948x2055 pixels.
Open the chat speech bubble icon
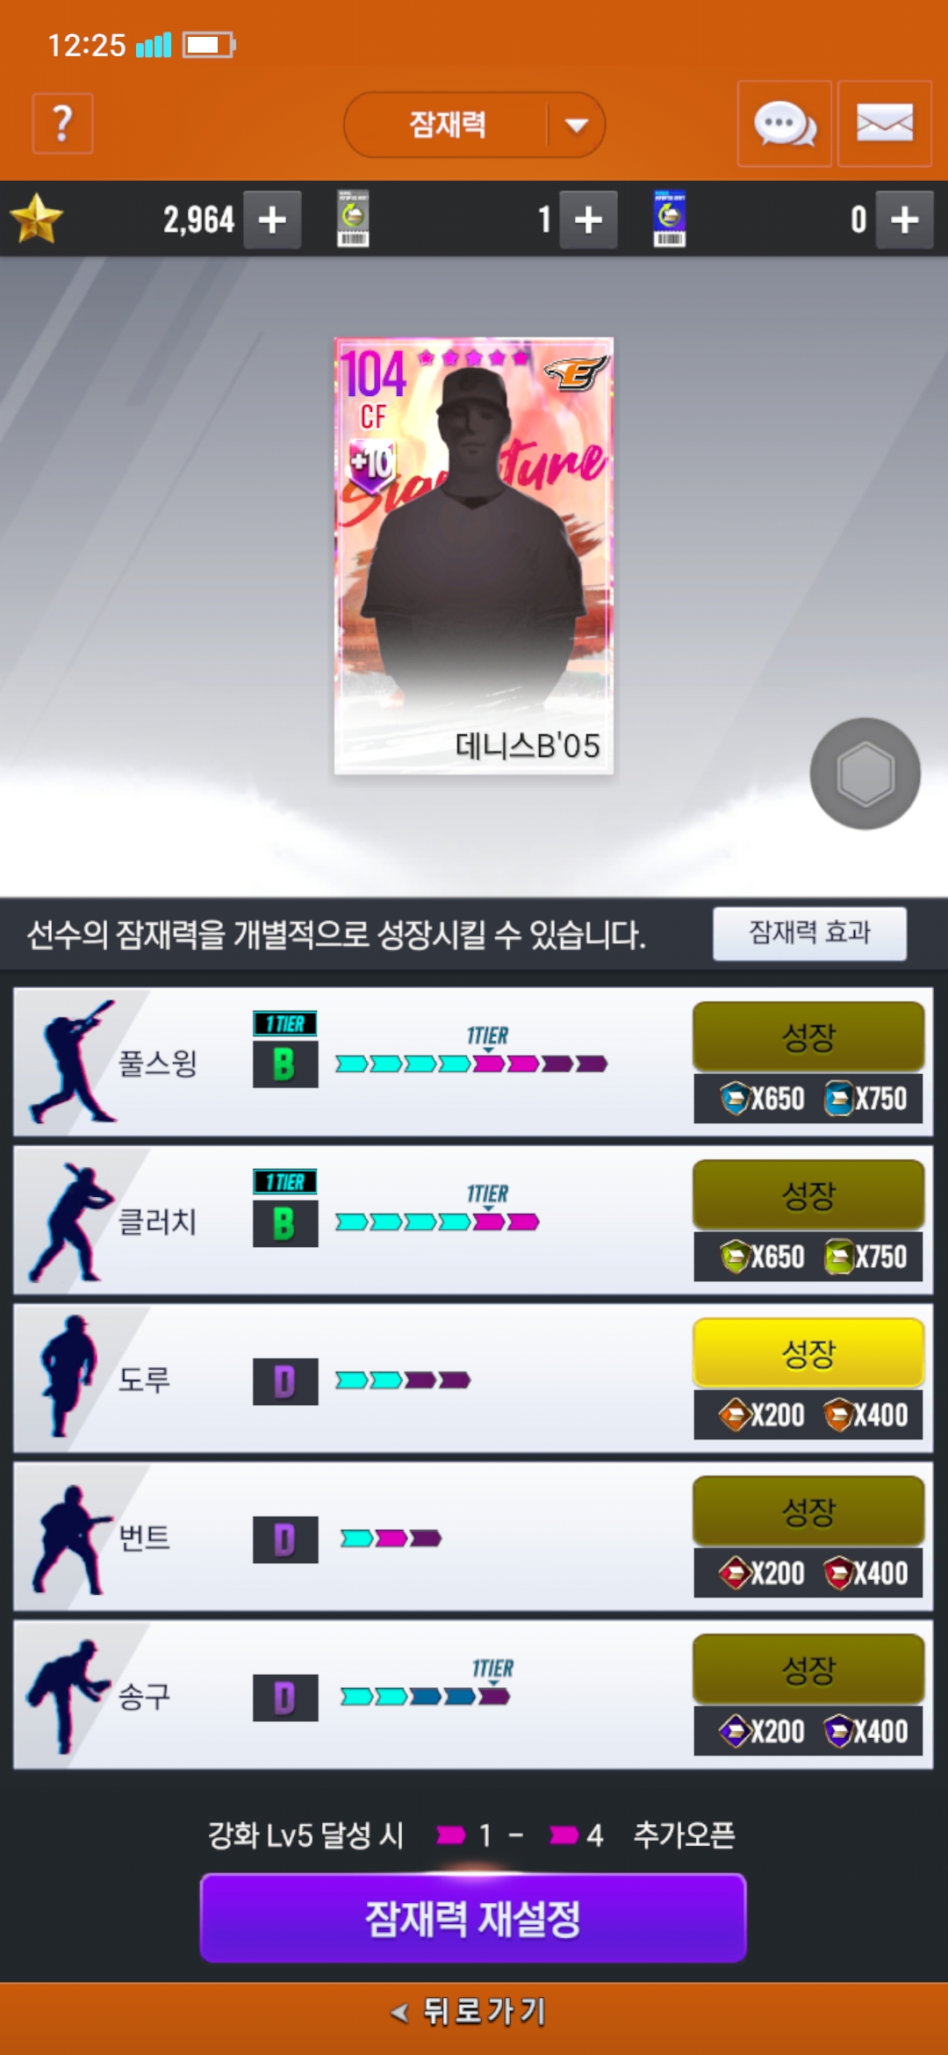785,124
